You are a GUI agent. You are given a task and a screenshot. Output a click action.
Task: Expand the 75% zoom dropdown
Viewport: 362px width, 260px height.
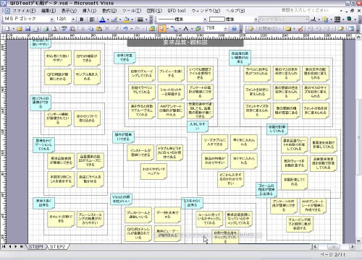[226, 29]
